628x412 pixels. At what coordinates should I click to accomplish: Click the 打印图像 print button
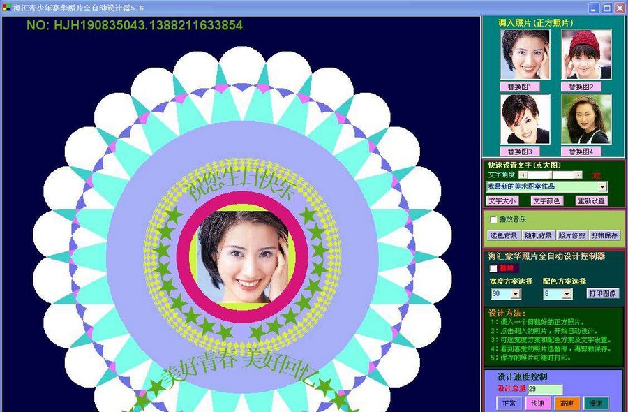[602, 293]
